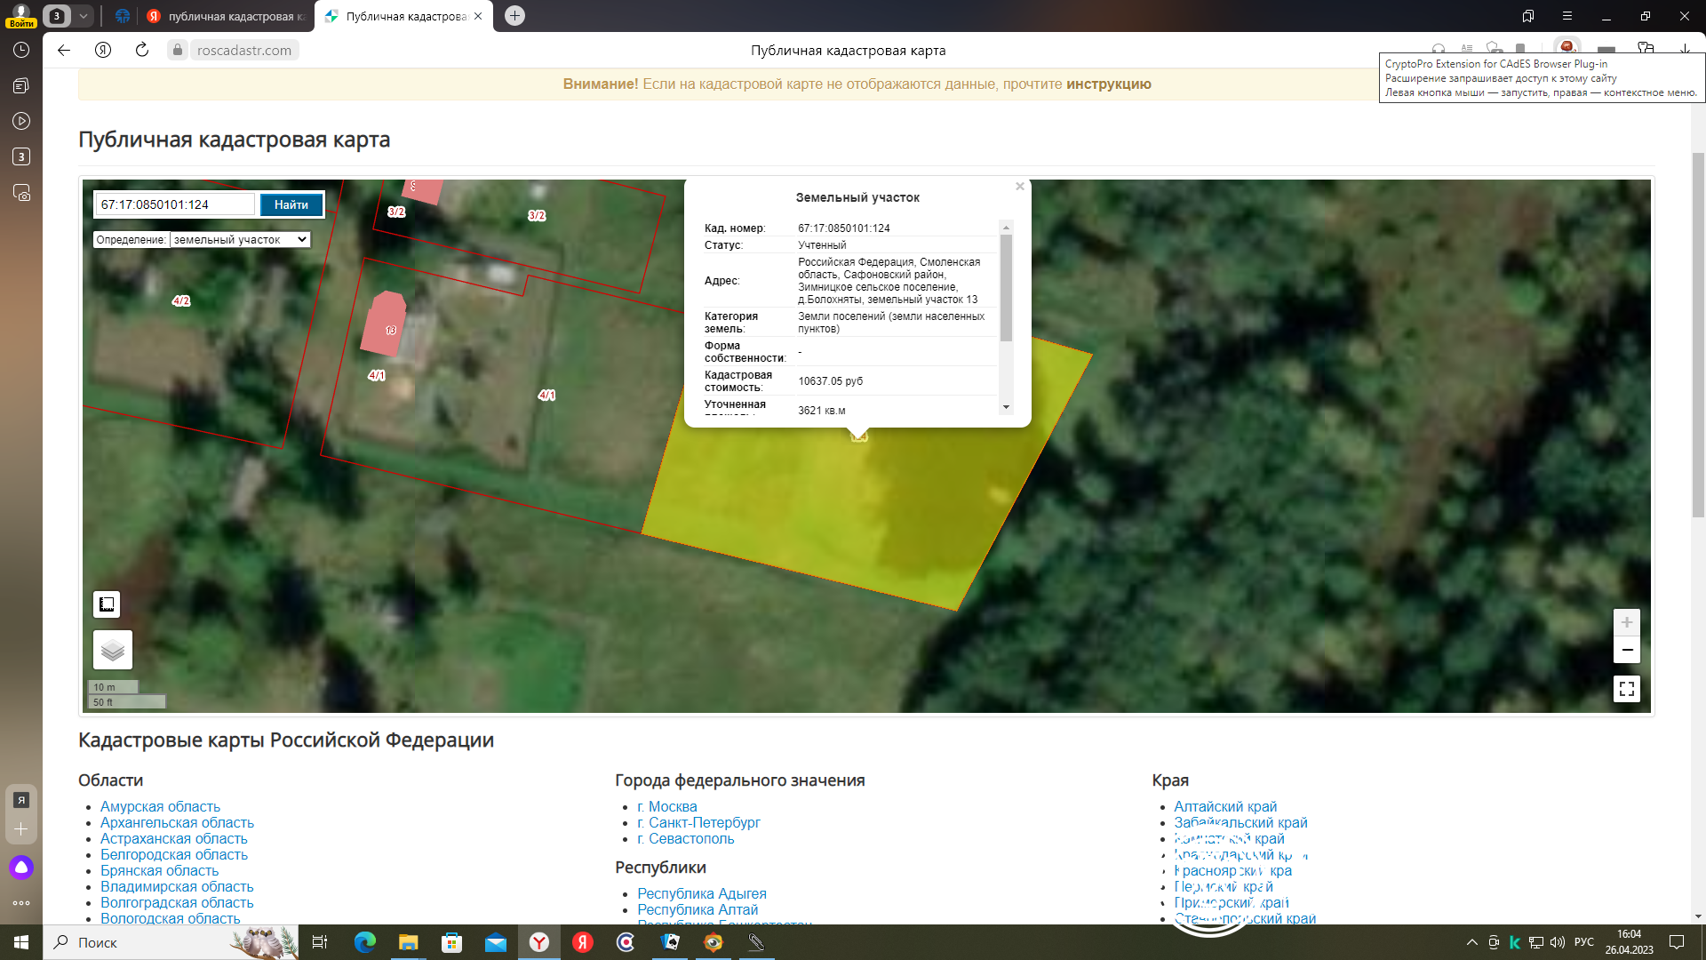Image resolution: width=1706 pixels, height=960 pixels.
Task: Open the Alice assistant icon in sidebar
Action: tap(21, 868)
